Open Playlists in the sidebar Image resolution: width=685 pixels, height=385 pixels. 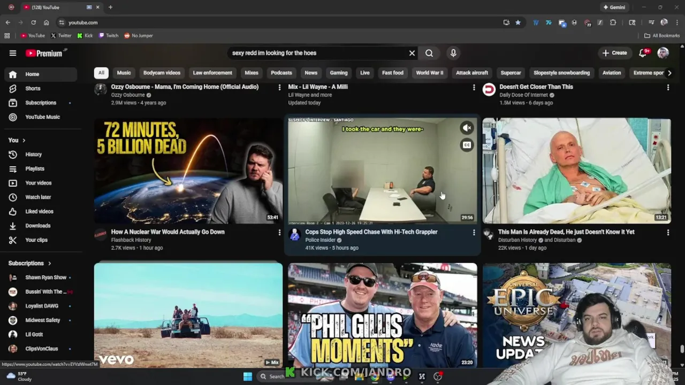tap(41, 168)
